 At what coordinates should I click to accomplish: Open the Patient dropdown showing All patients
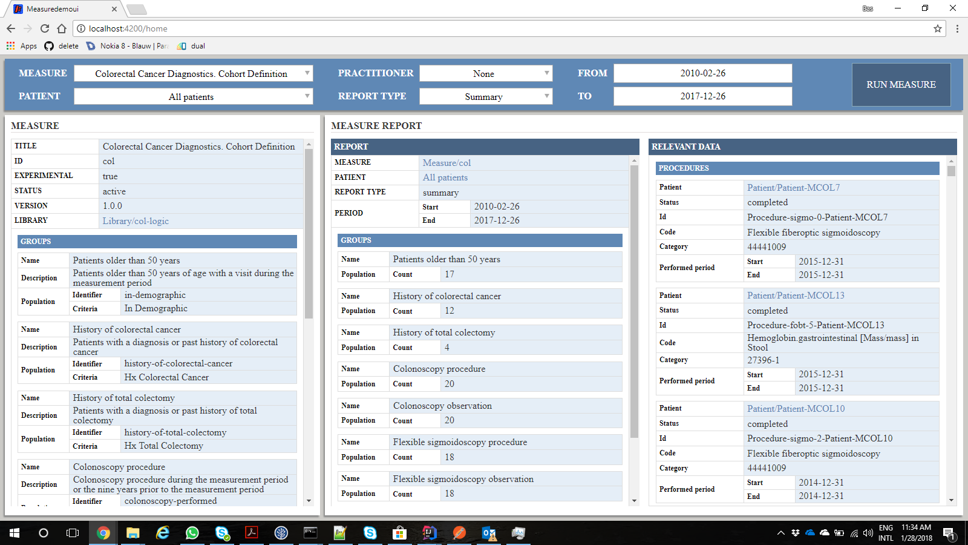[193, 96]
